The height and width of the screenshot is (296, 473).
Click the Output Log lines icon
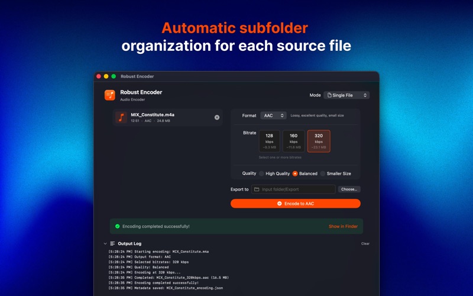112,243
